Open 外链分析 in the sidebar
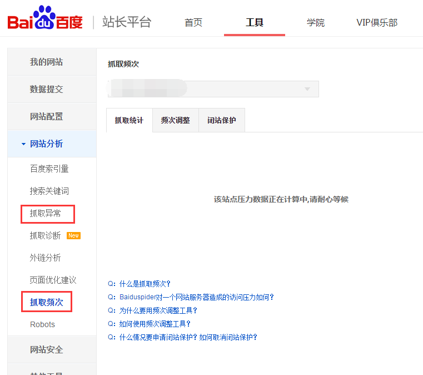Viewport: 423px width, 375px height. point(45,258)
